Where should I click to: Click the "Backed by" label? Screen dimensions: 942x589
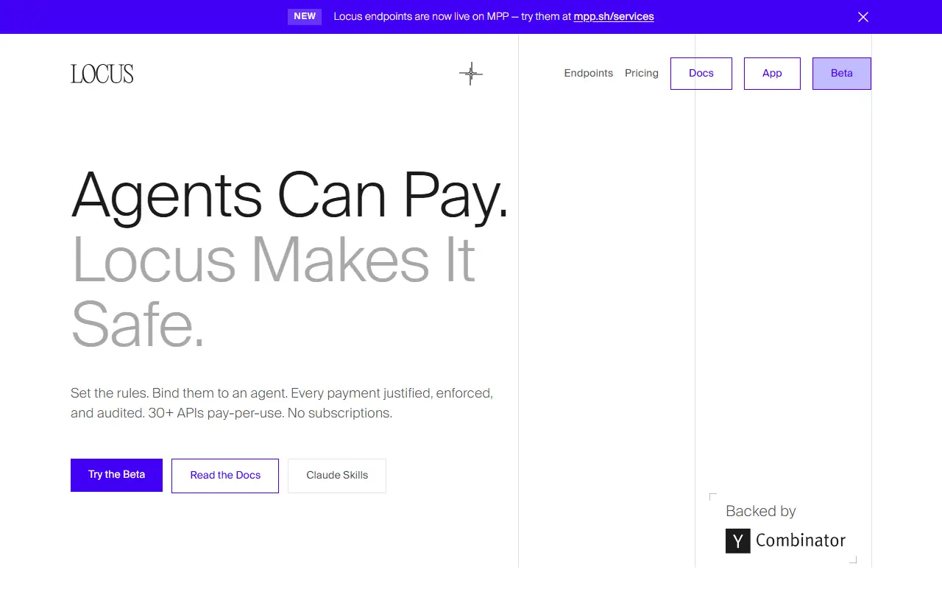(761, 511)
